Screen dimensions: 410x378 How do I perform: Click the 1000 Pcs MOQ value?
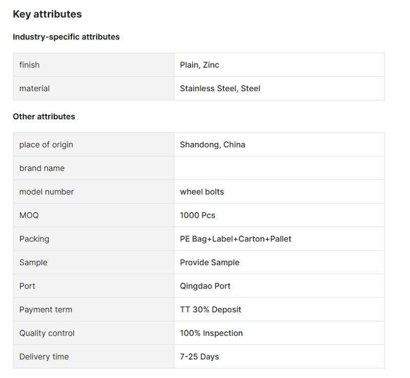197,216
